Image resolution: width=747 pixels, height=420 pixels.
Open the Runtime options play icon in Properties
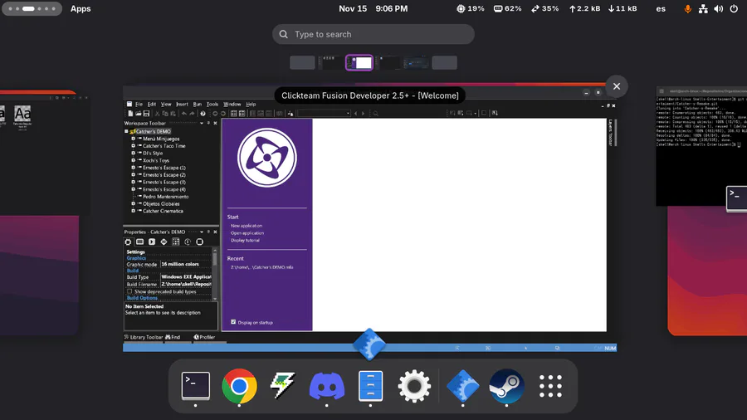pyautogui.click(x=152, y=242)
